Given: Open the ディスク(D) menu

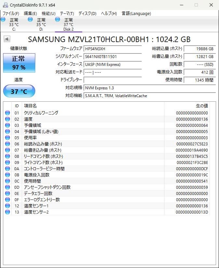Looking at the screenshot, I should 87,13.
